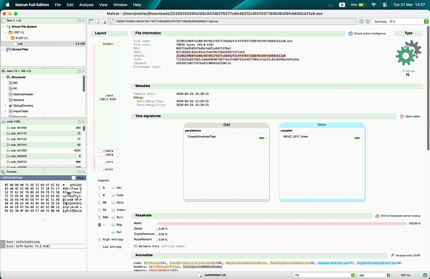The width and height of the screenshot is (430, 279).
Task: Click the macOS Wi-Fi status icon
Action: (x=373, y=5)
